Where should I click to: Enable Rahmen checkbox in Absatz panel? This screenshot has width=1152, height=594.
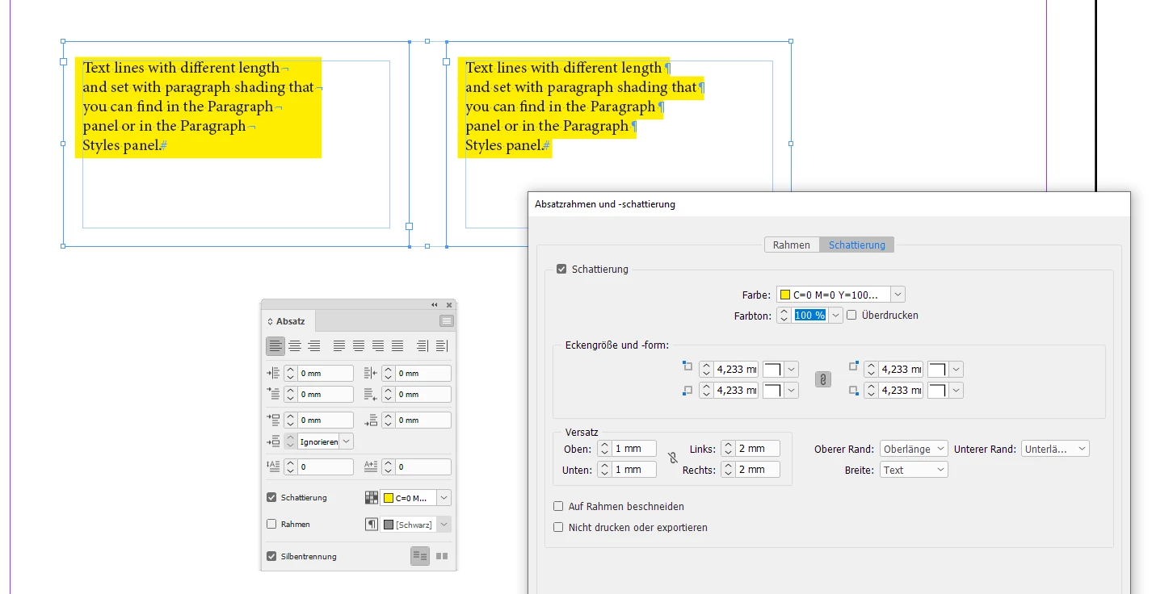click(x=271, y=525)
